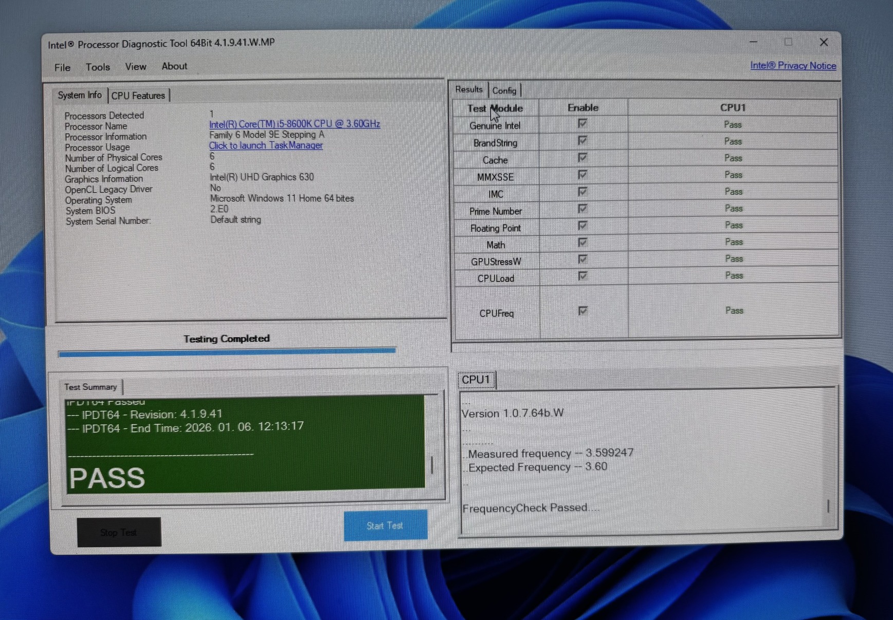893x620 pixels.
Task: Open the Test Summary tab
Action: pos(90,387)
